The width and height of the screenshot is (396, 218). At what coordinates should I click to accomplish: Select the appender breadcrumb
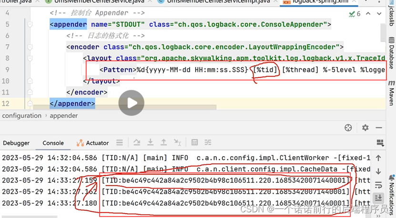(x=64, y=115)
